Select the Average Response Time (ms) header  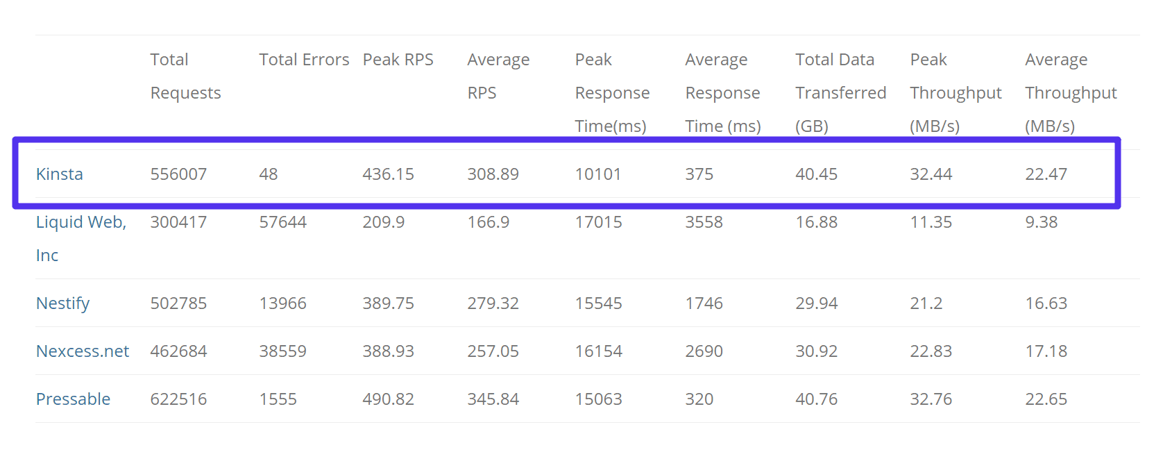click(722, 93)
